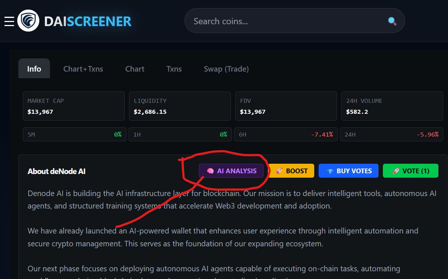
Task: Open the hamburger menu icon
Action: point(9,21)
